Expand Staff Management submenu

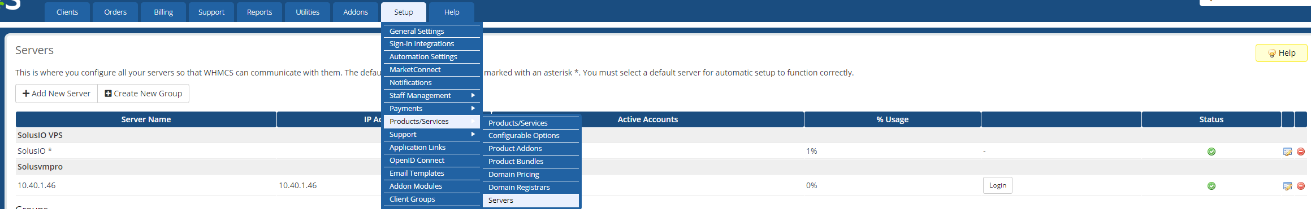click(x=432, y=96)
